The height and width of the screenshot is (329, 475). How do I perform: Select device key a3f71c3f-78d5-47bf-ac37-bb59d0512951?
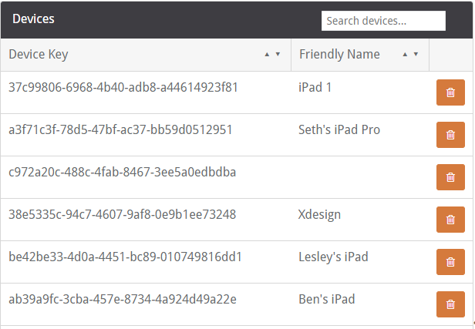(x=120, y=130)
